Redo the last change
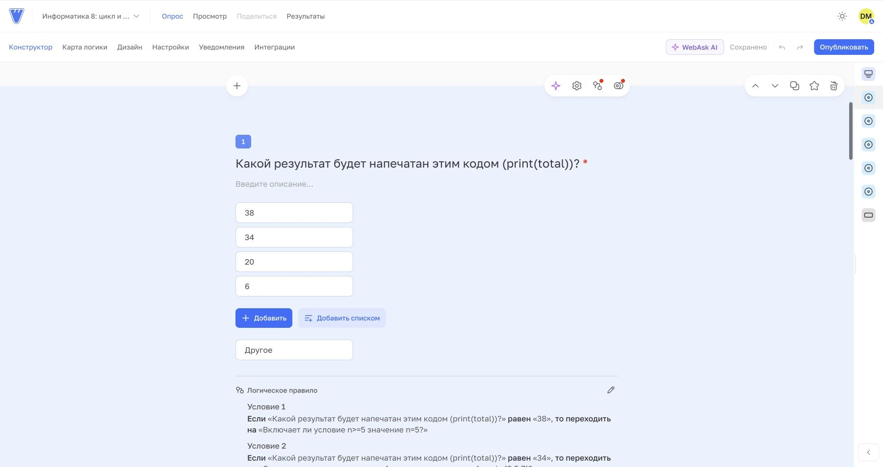Screen dimensions: 883x467 point(800,48)
